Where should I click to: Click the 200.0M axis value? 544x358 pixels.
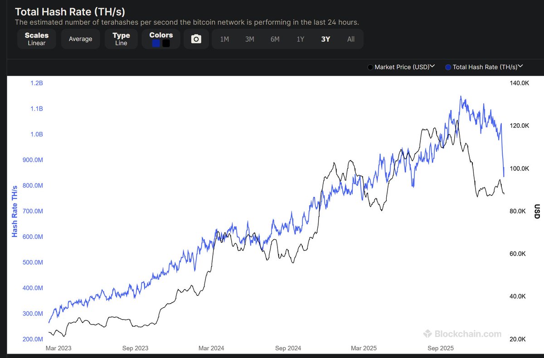tap(33, 339)
